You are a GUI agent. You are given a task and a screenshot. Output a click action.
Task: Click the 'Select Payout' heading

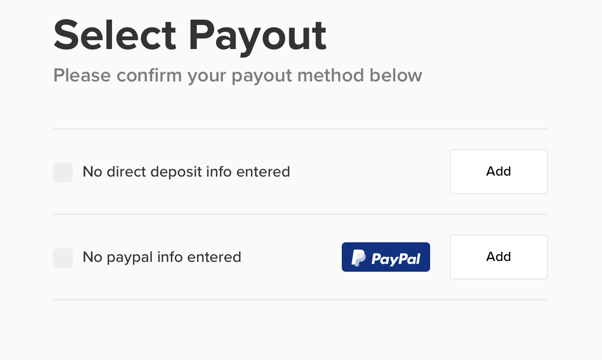pos(190,36)
